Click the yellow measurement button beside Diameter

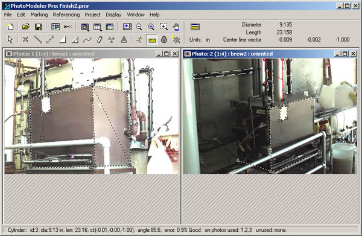[195, 27]
